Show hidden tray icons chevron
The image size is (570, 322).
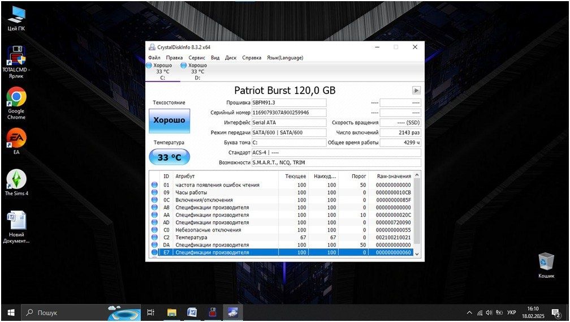click(469, 312)
